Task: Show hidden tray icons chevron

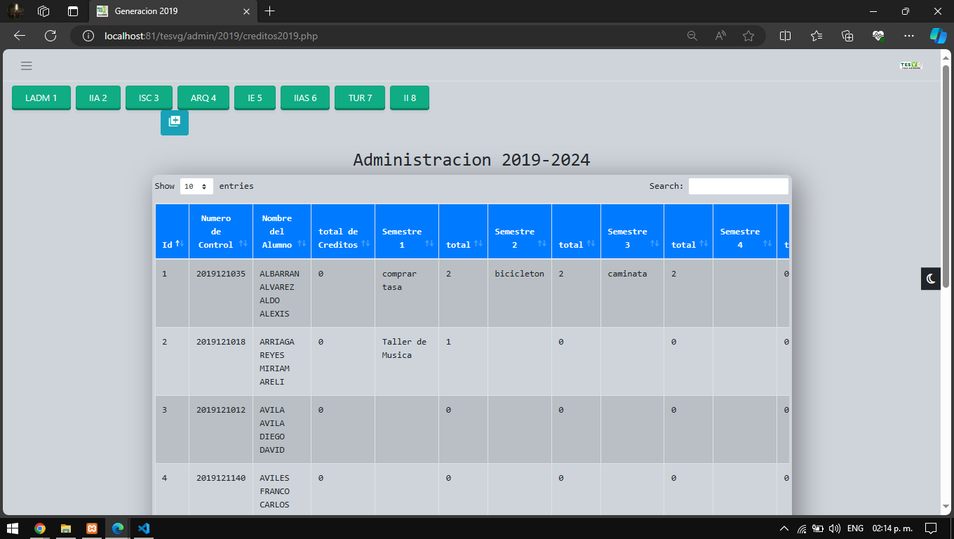Action: pyautogui.click(x=784, y=528)
